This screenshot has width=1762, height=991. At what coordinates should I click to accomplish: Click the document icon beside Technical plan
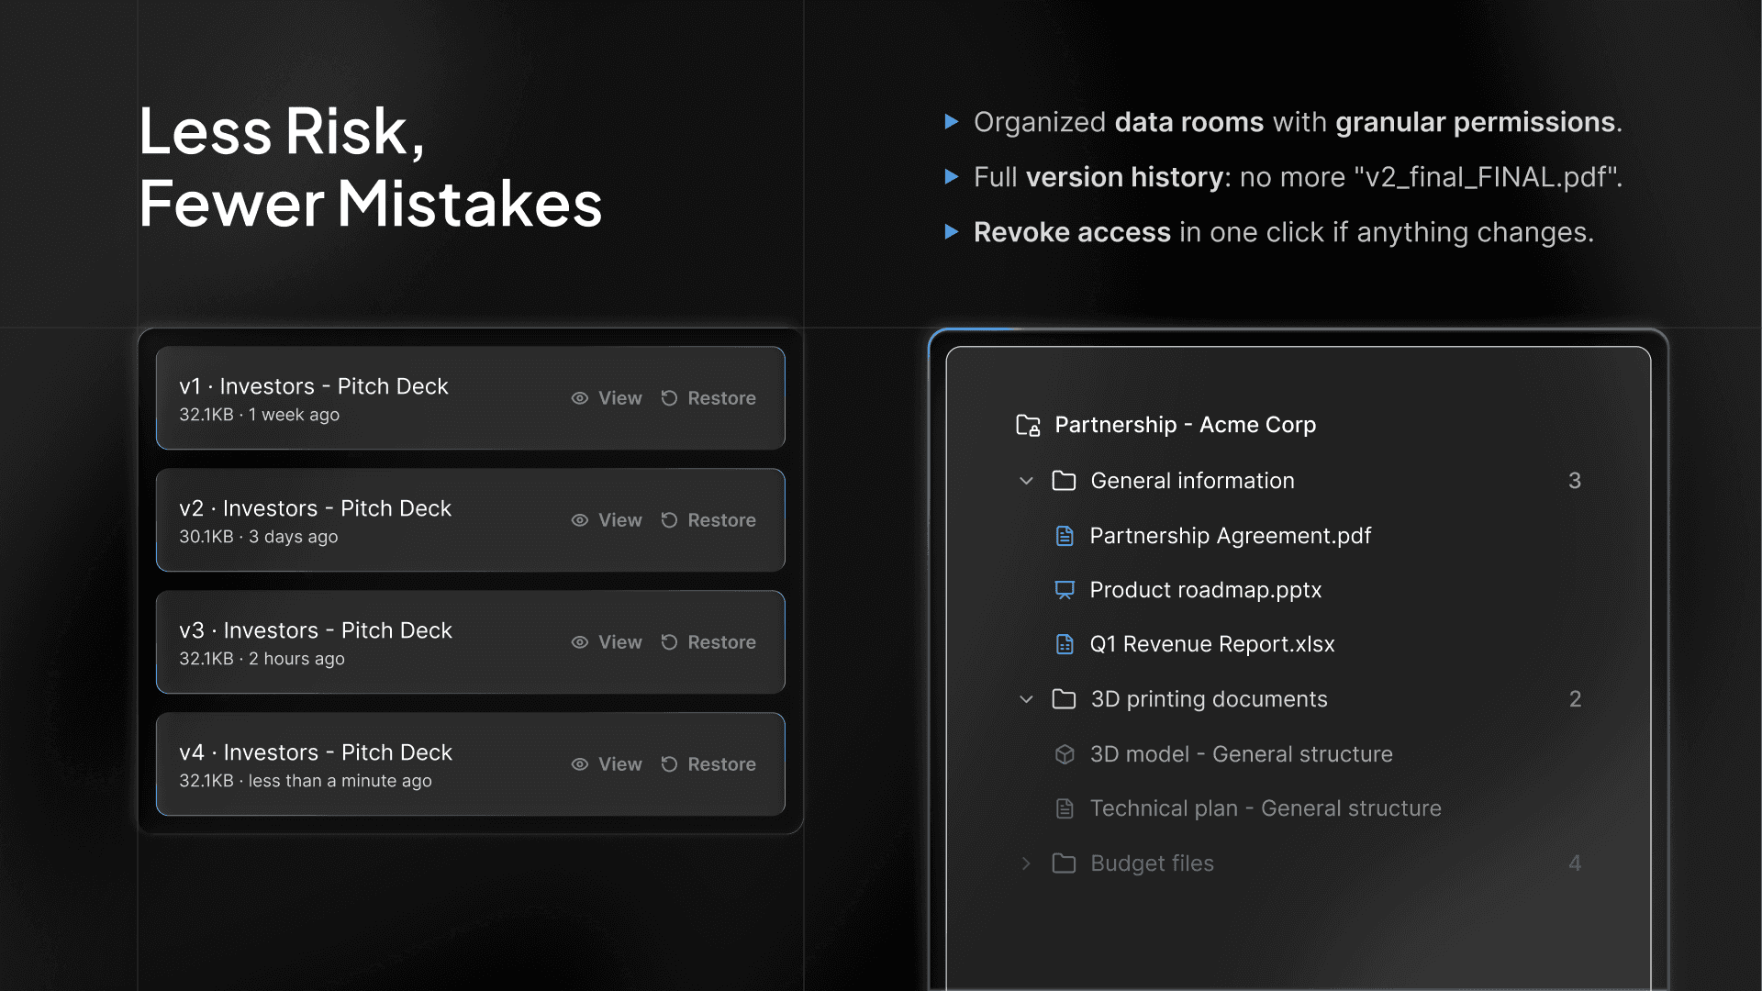tap(1065, 807)
